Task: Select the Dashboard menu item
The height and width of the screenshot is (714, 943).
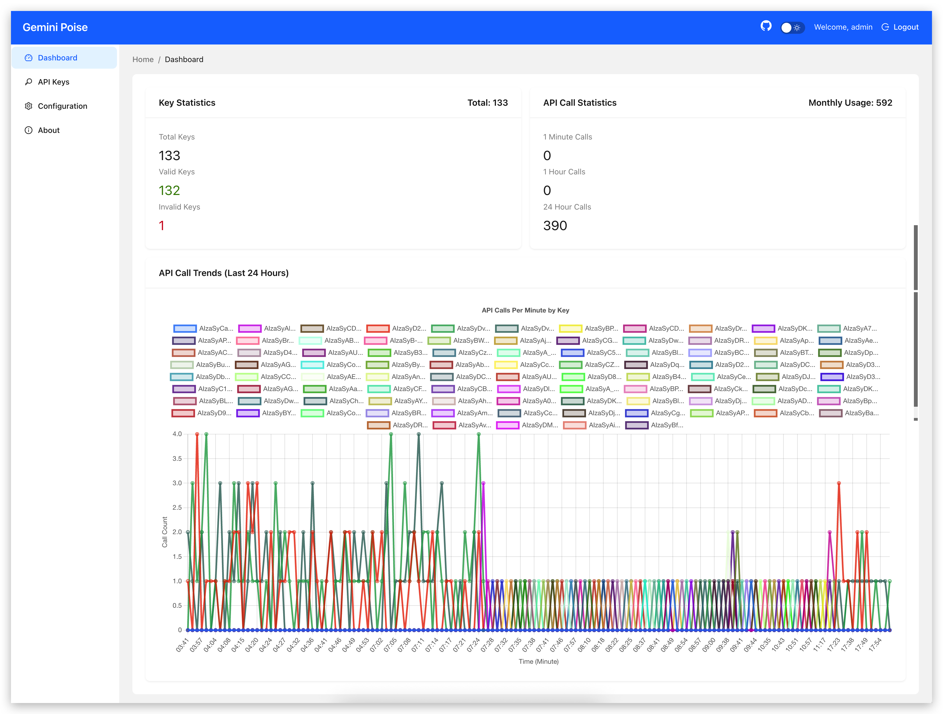Action: pos(64,58)
